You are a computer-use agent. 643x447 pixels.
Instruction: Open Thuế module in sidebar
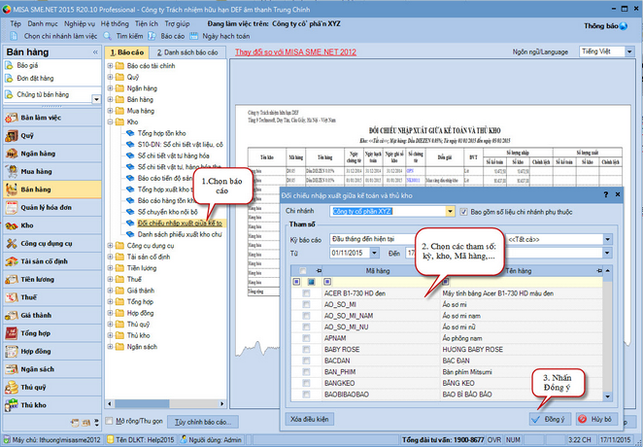coord(52,297)
